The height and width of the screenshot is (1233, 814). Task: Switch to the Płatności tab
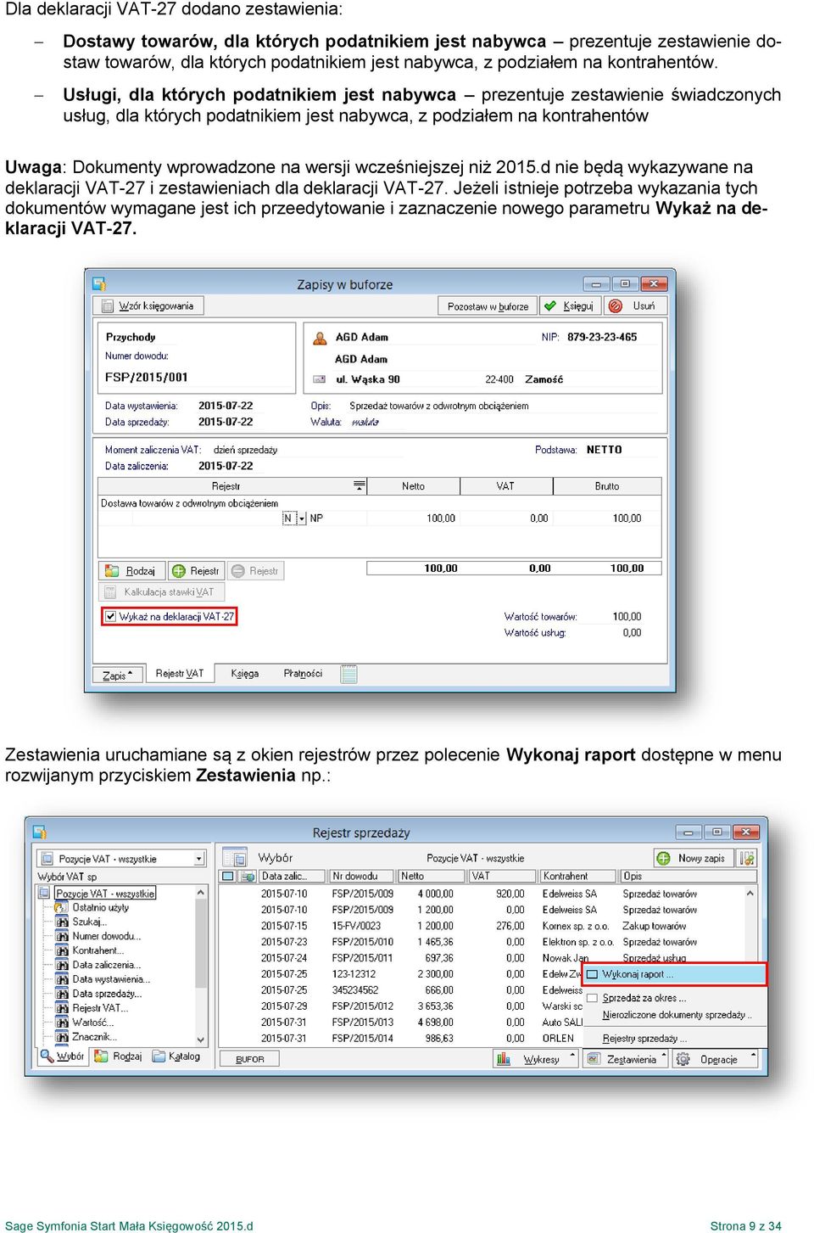(303, 674)
